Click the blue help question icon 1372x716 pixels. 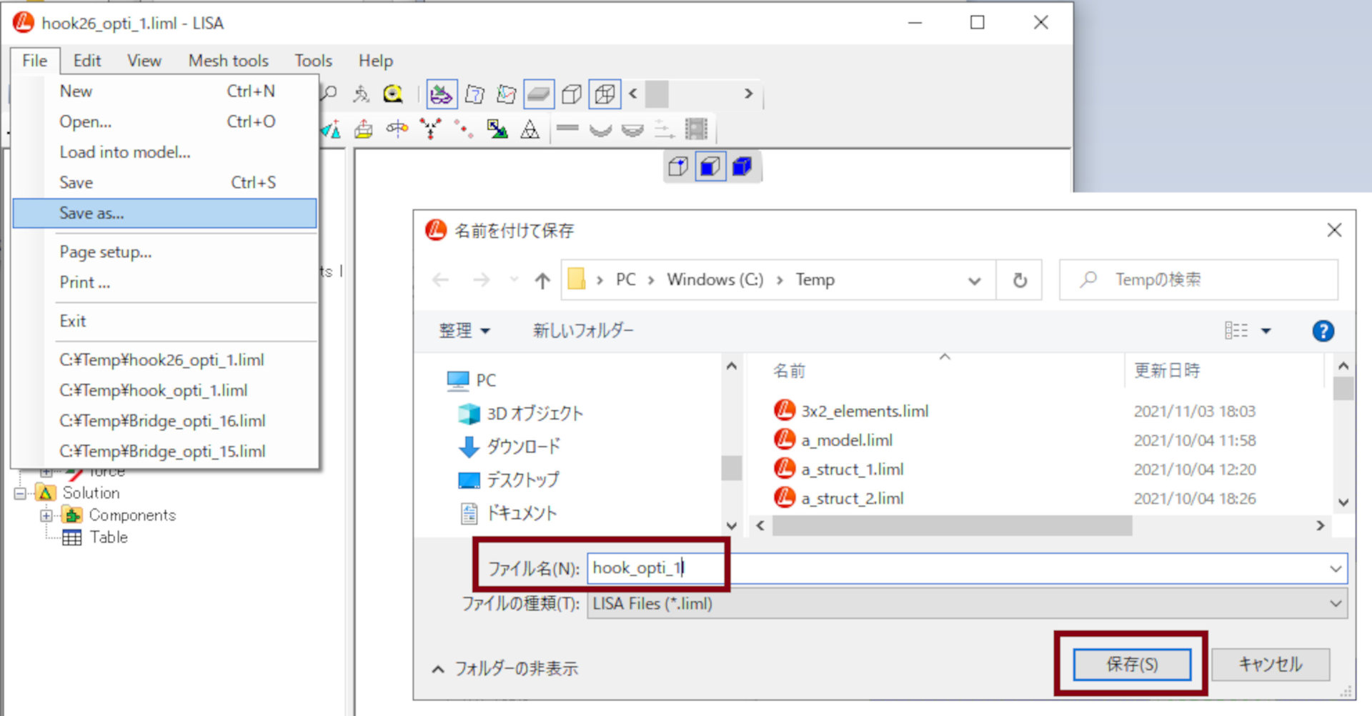pyautogui.click(x=1323, y=331)
